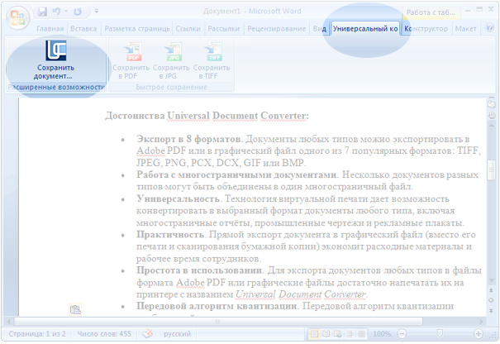This screenshot has height=344, width=500.
Task: Click the Быстрое сохранение group label
Action: [x=171, y=87]
